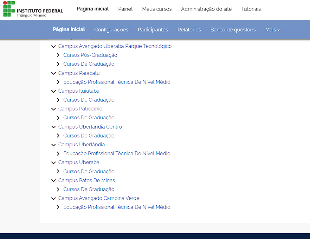Image resolution: width=310 pixels, height=239 pixels.
Task: Select the Banco de questões tab
Action: [x=233, y=30]
